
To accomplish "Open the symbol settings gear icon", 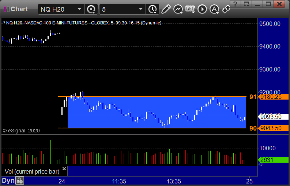I will [x=91, y=9].
